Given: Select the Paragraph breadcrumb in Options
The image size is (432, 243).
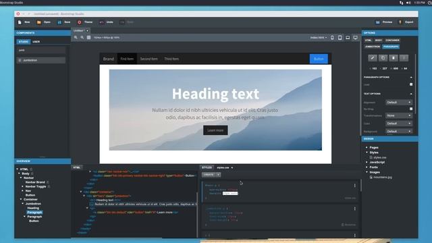Looking at the screenshot, I should (x=391, y=47).
